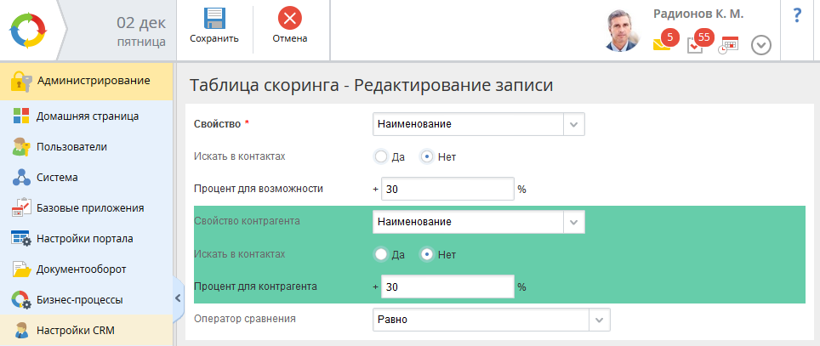Select 'Да' for first Искать в контактах
Viewport: 820px width, 346px height.
click(x=381, y=156)
